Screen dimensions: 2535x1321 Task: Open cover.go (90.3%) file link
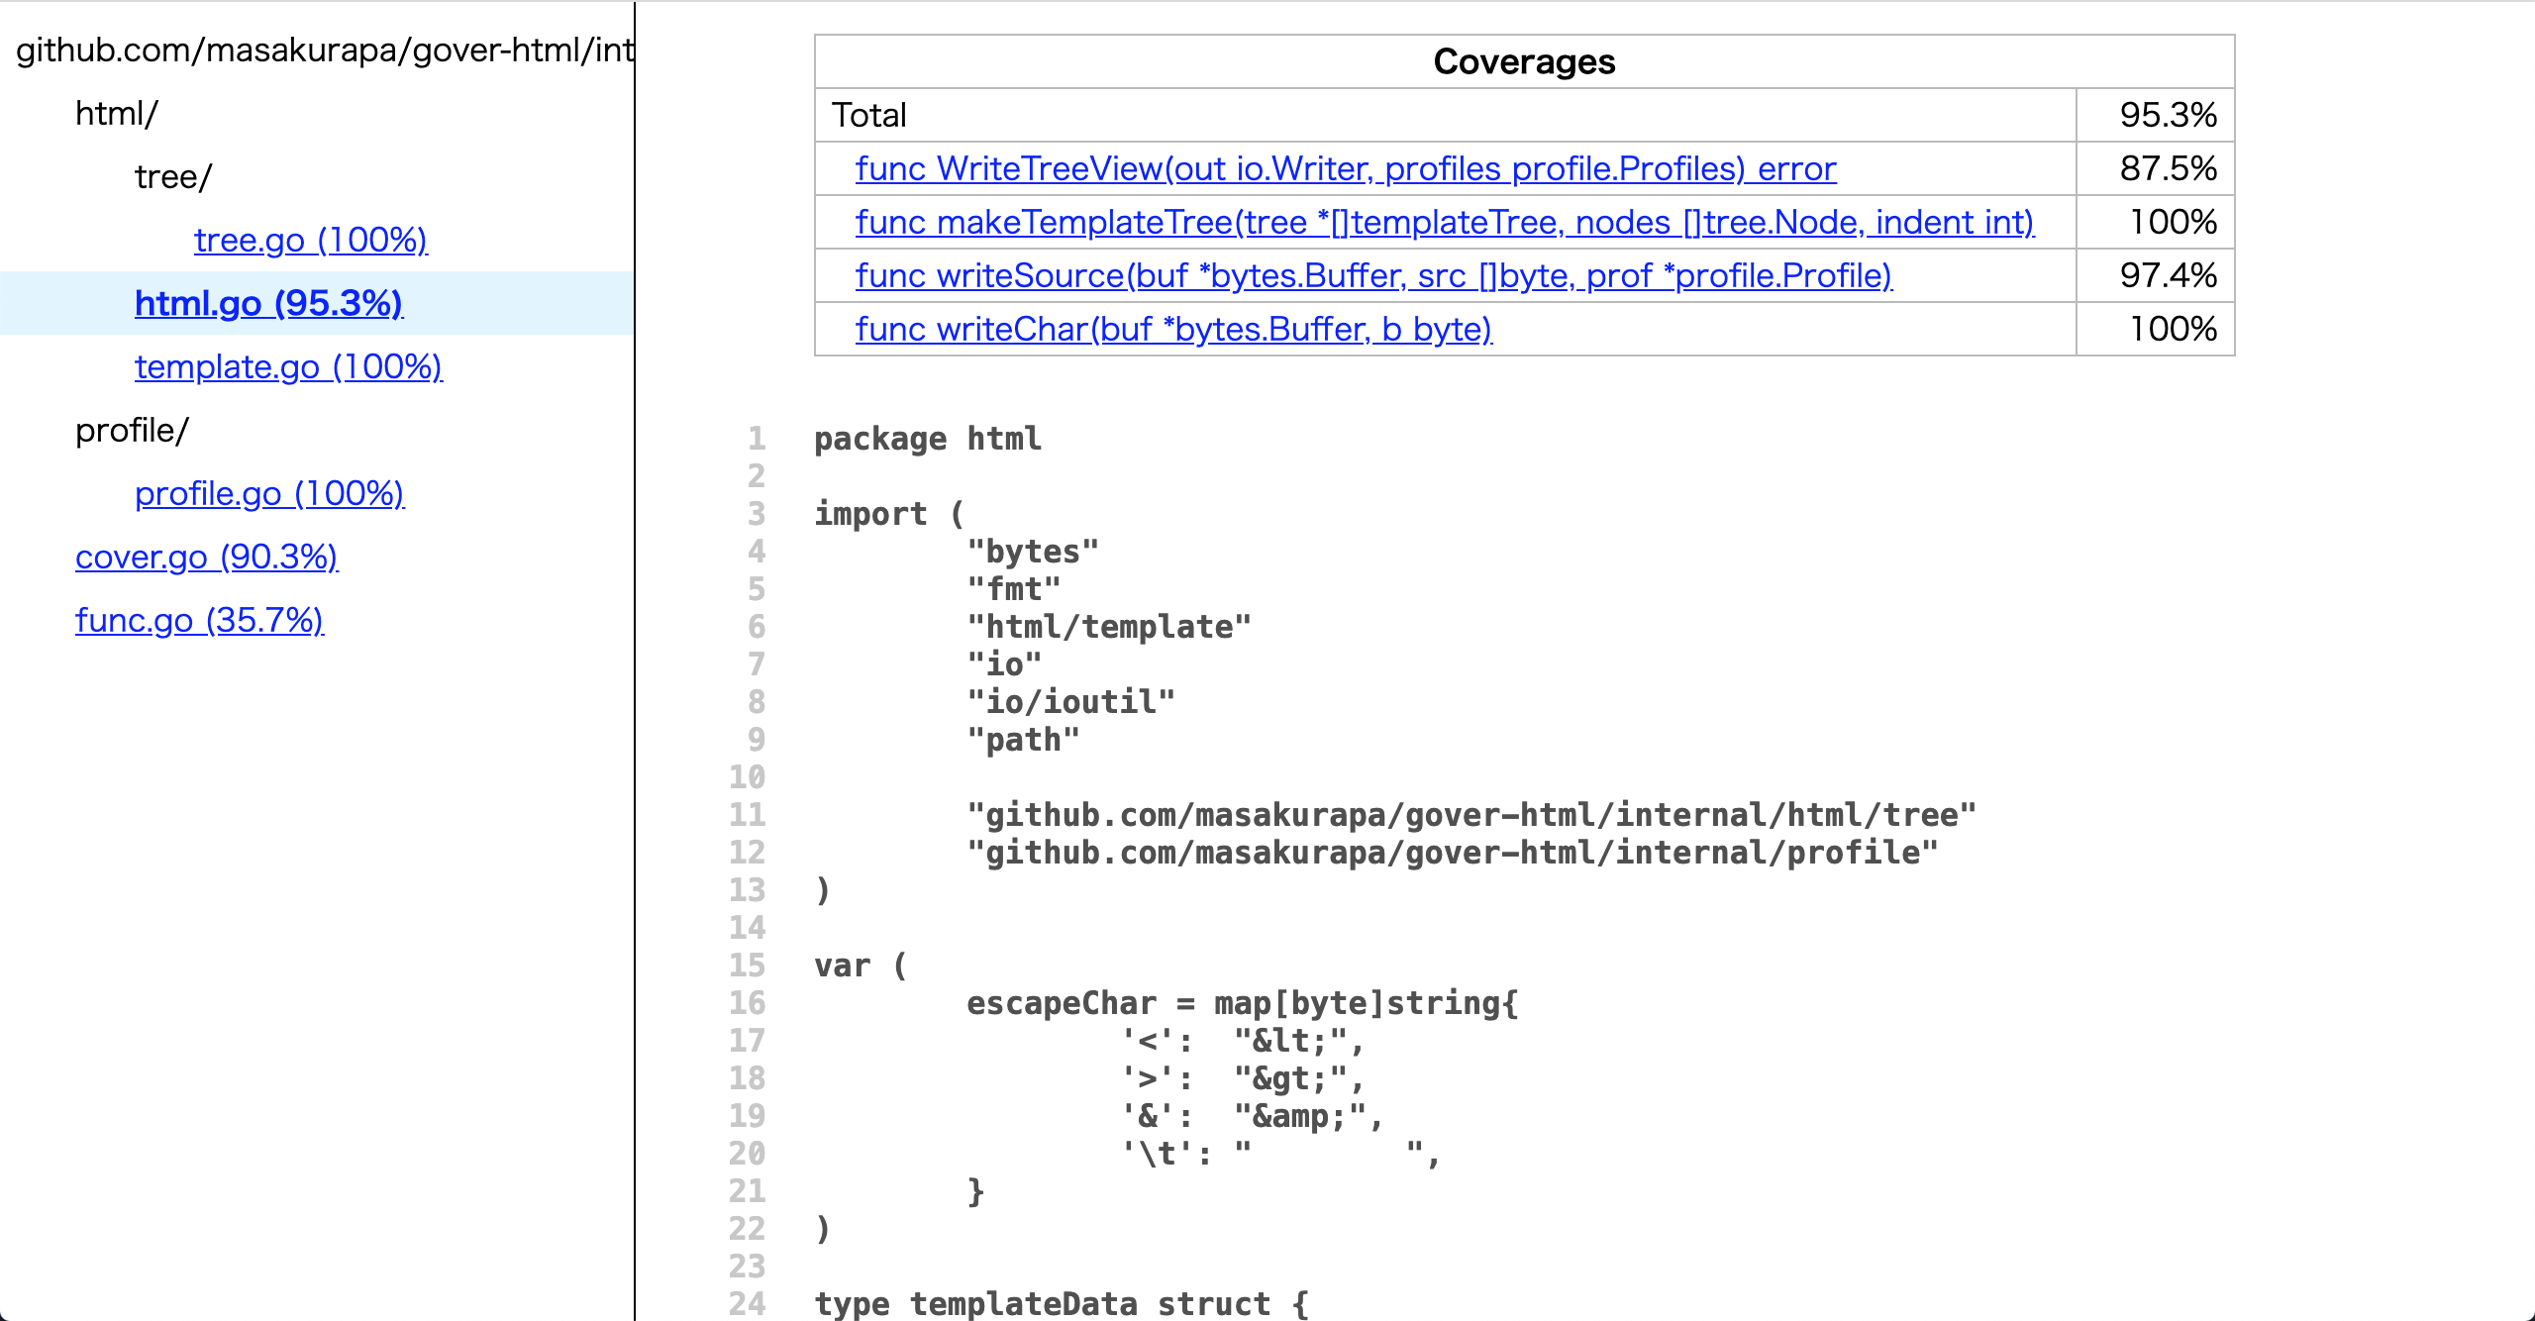[206, 557]
